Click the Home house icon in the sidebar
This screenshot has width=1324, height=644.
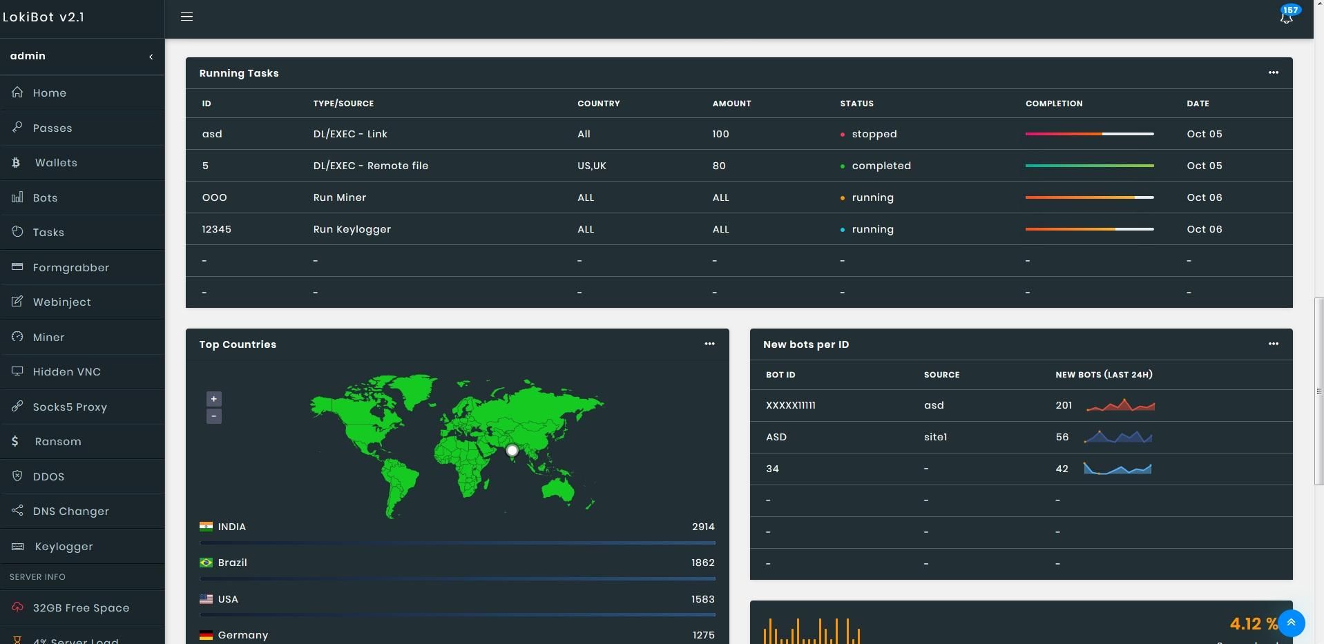pos(17,92)
